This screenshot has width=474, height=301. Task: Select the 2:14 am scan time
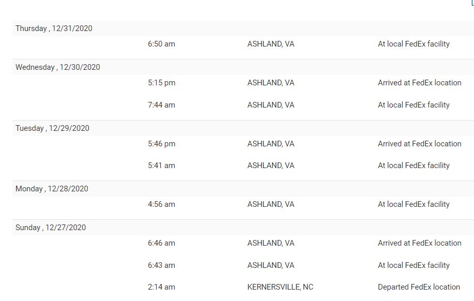[x=161, y=287]
